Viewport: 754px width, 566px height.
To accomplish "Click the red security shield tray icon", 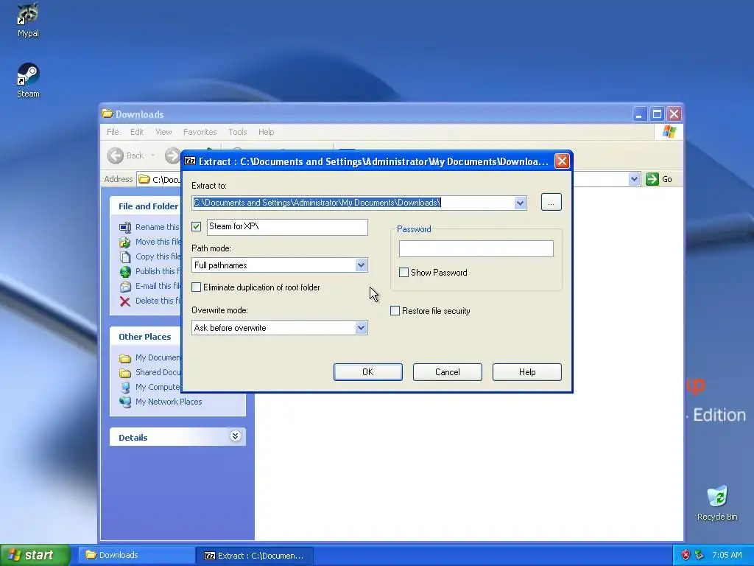I will click(686, 555).
